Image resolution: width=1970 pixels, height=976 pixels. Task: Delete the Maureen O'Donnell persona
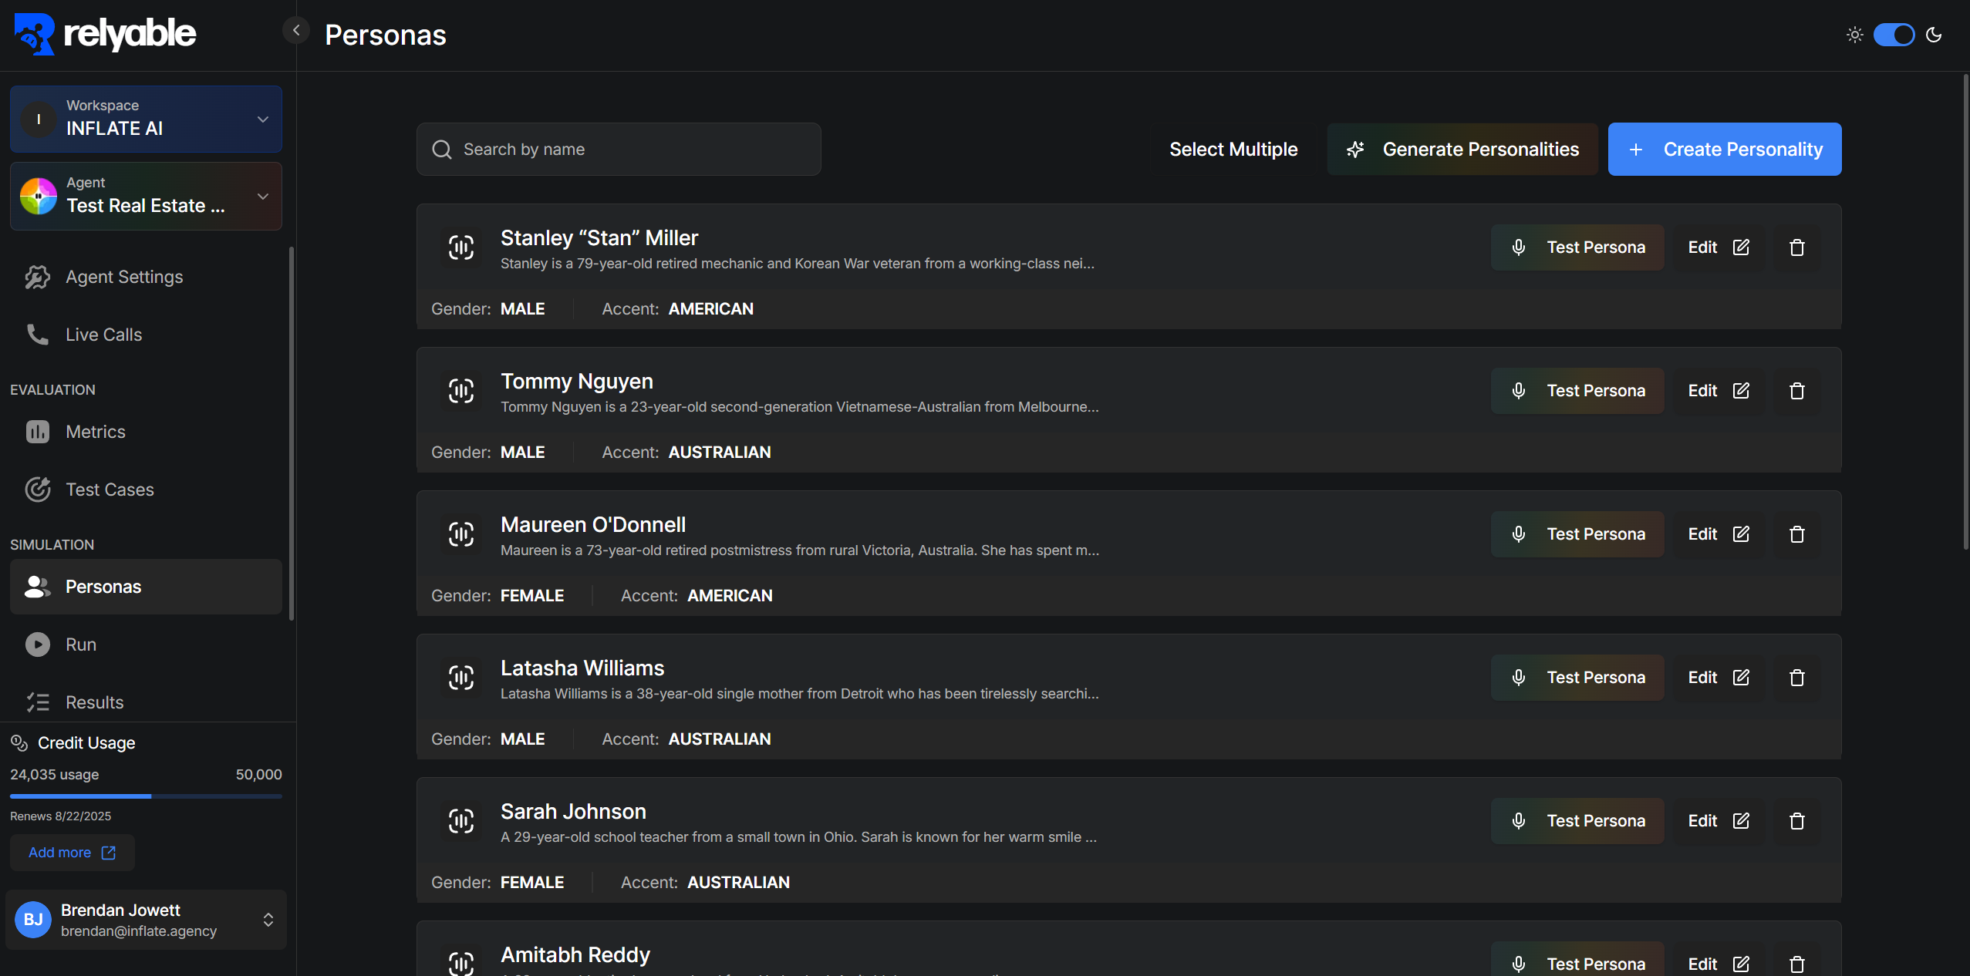point(1797,534)
